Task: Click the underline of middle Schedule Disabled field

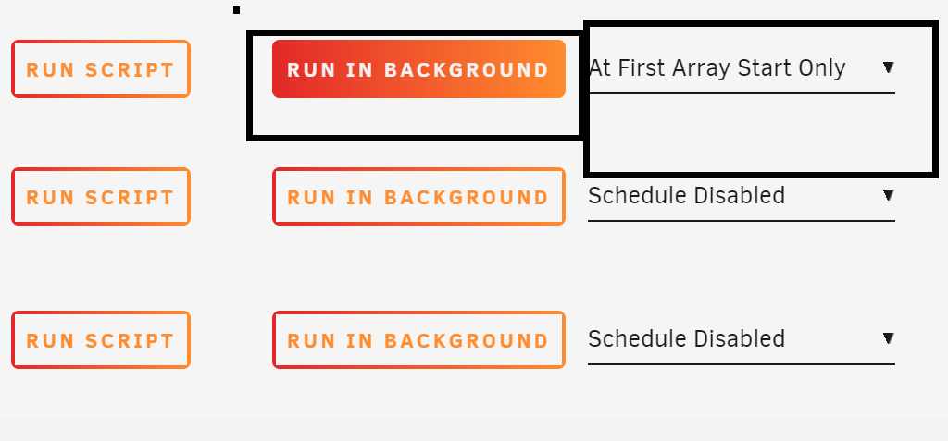Action: tap(742, 221)
